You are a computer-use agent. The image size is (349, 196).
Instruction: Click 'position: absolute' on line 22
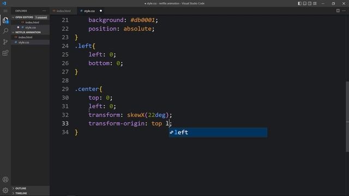click(x=121, y=29)
